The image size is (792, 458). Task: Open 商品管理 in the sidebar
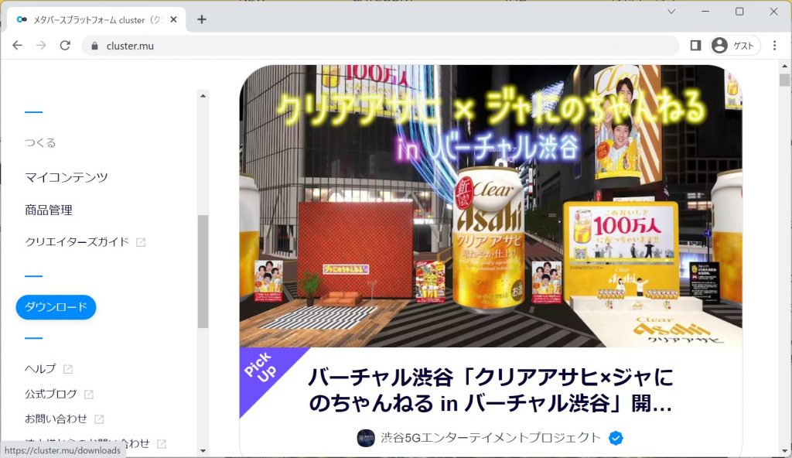click(49, 210)
